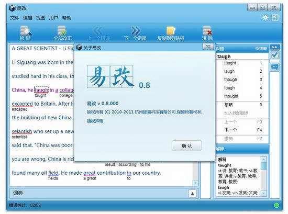Click the 错误统计 52/52 status text

(25, 205)
